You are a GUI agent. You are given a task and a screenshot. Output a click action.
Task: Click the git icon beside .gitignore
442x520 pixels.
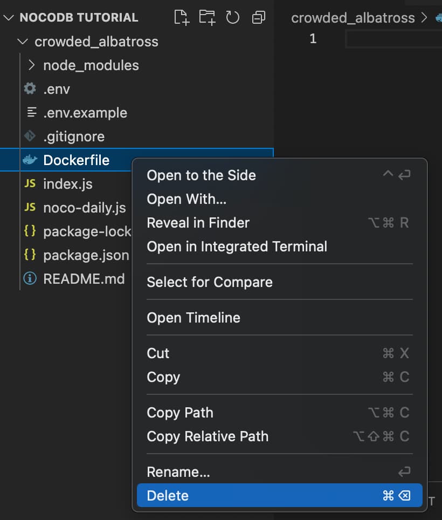point(30,136)
